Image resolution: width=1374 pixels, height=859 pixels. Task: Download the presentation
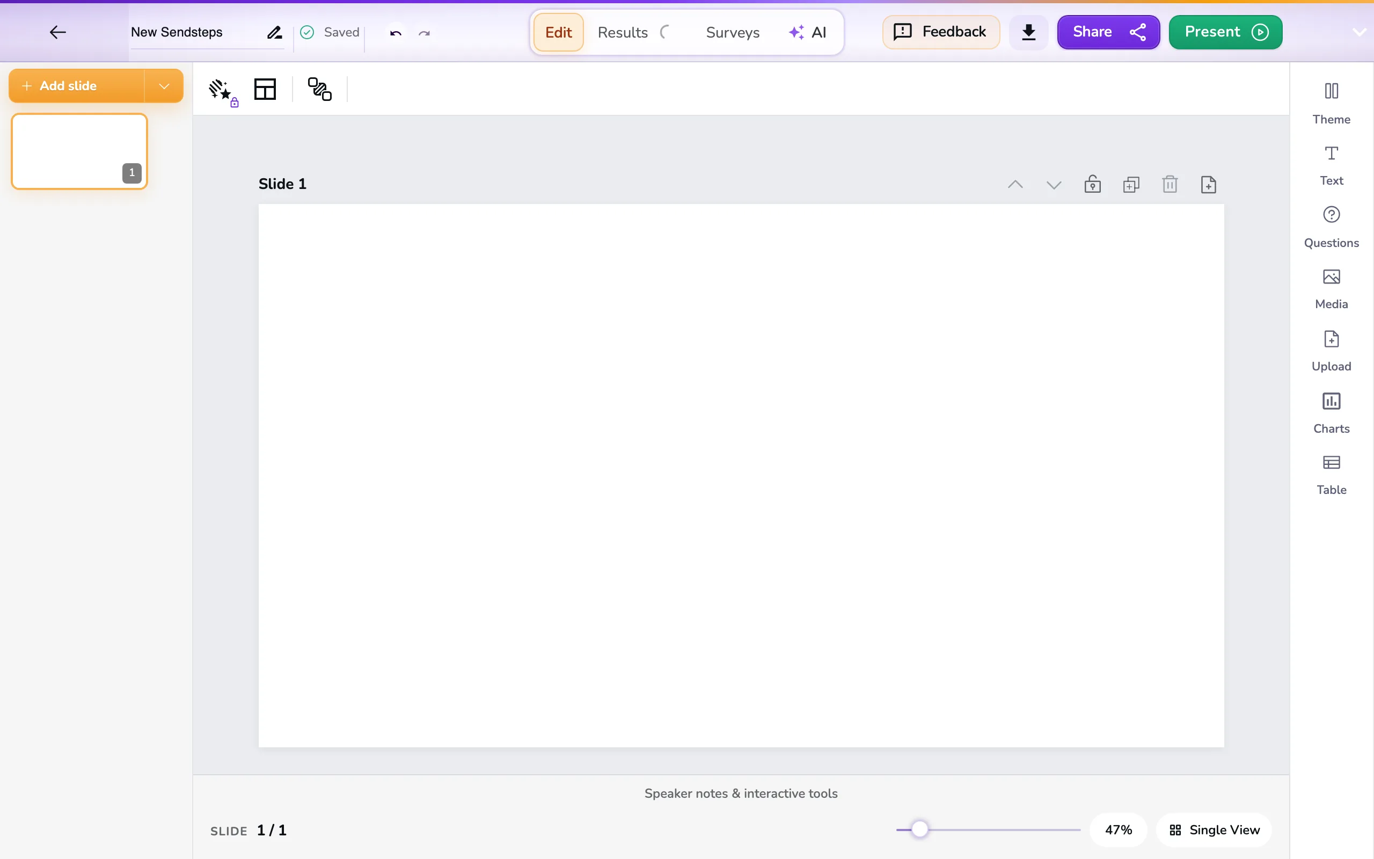click(x=1028, y=32)
